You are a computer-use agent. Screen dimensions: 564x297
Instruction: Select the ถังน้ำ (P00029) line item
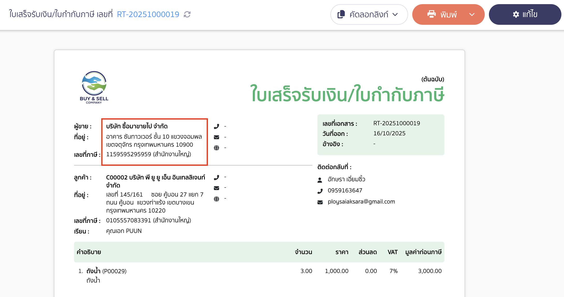[x=106, y=271]
